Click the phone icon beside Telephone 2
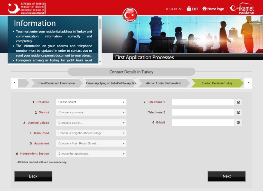Viewport: 263px width, 191px height. (238, 112)
